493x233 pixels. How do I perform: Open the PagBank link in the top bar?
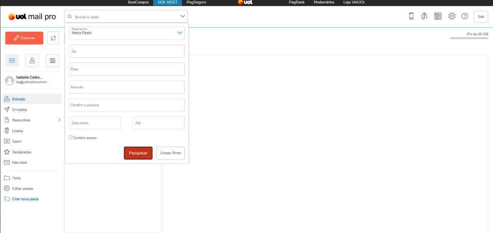pos(297,2)
